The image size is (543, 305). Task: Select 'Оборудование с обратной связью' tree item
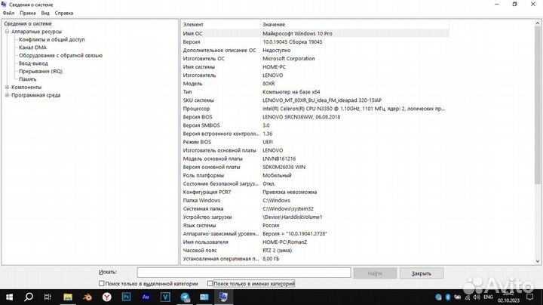pyautogui.click(x=60, y=55)
